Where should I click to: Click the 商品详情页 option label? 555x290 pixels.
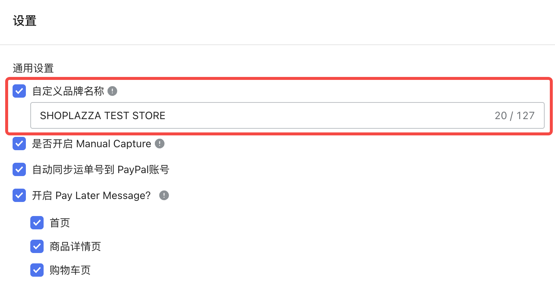click(x=75, y=246)
